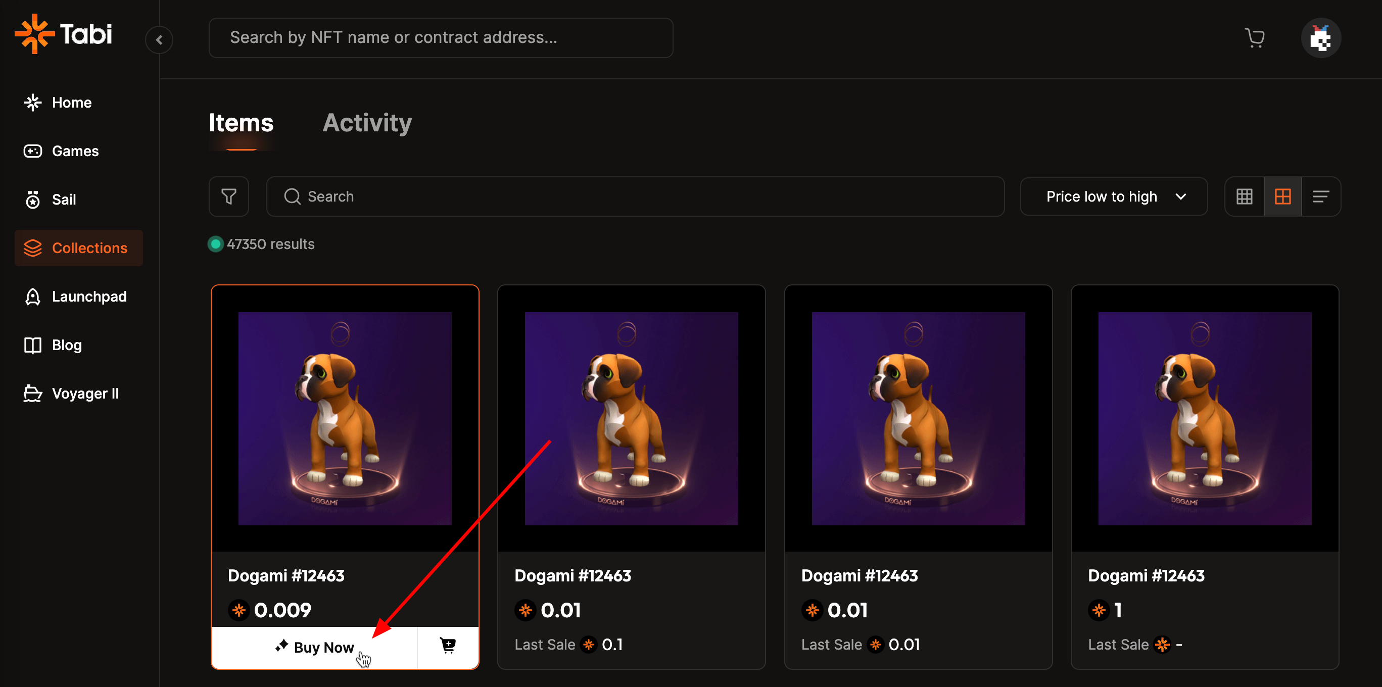This screenshot has width=1382, height=687.
Task: Open the filter panel with the funnel icon
Action: 228,197
